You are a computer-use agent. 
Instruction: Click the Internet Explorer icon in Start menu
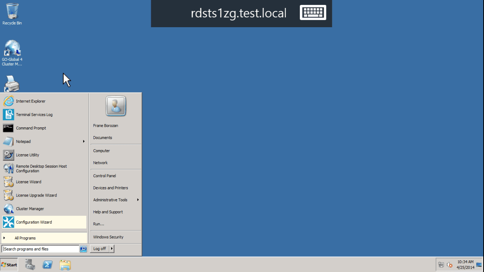coord(8,101)
